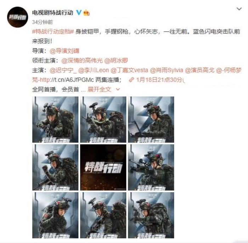
Task: Click the blue verified V badge
Action: pos(79,12)
